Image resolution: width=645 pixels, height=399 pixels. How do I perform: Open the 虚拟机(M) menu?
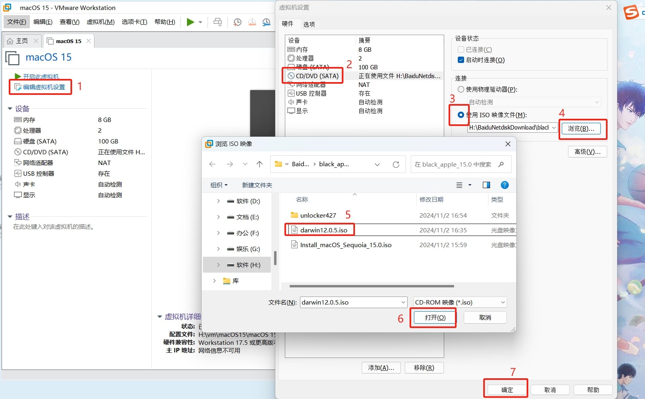point(101,22)
